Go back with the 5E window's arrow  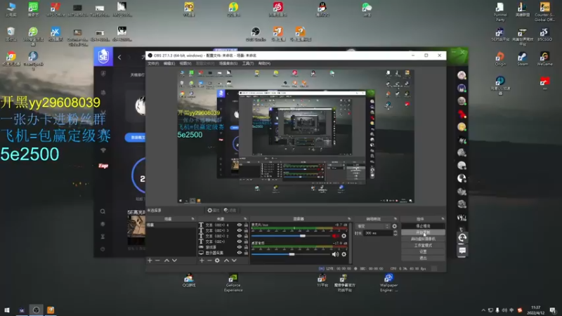[x=119, y=57]
